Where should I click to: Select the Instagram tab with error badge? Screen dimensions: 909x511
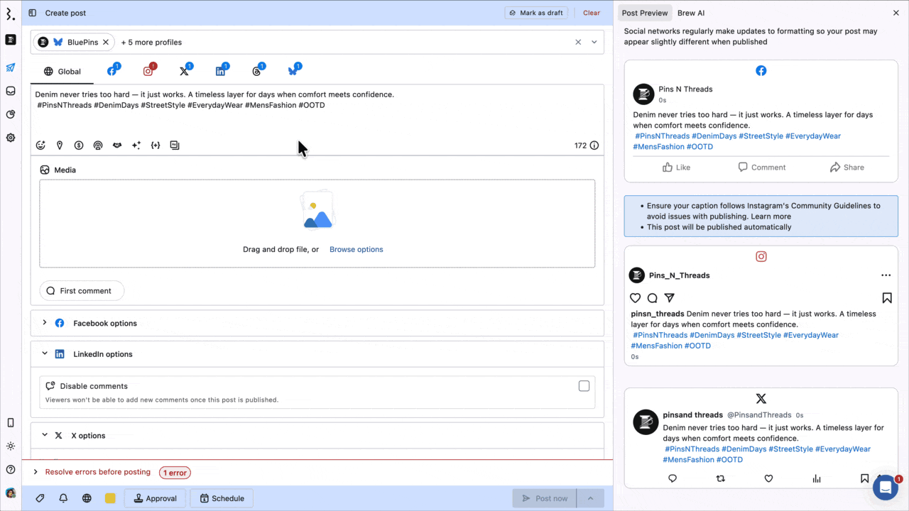click(x=148, y=71)
